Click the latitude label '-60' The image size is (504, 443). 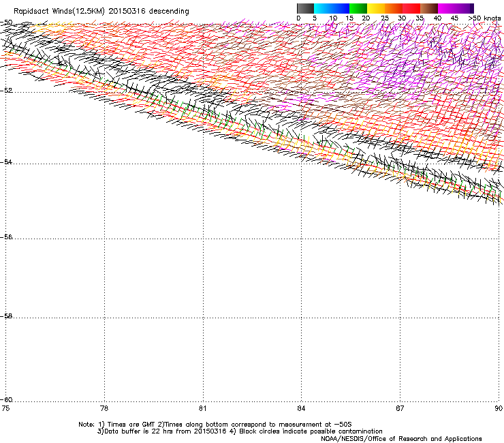click(x=6, y=399)
